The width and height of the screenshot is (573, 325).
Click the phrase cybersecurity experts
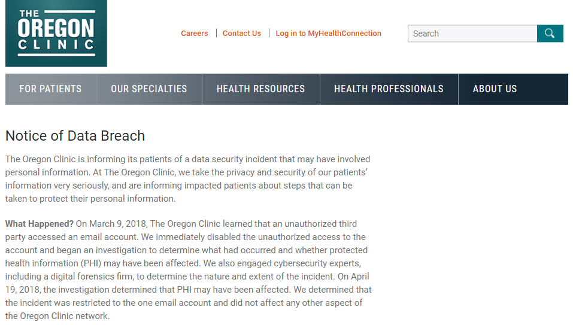point(317,263)
